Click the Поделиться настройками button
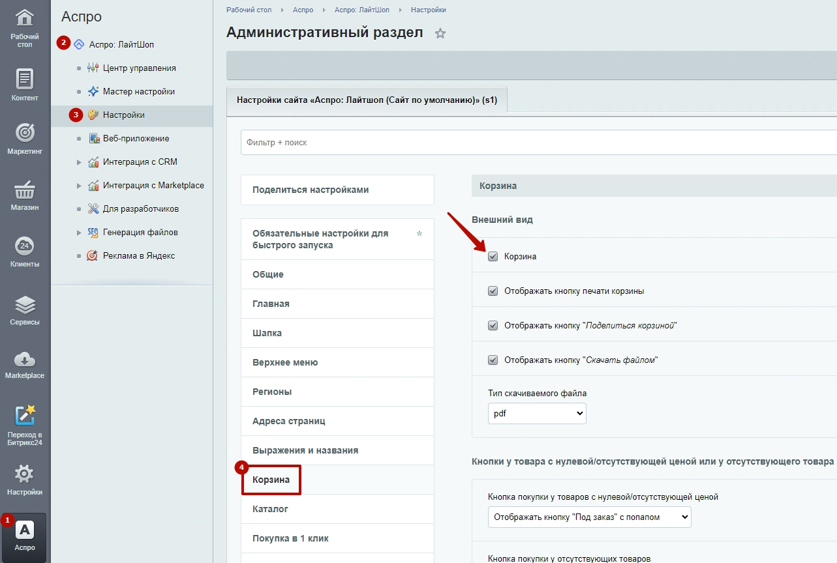Screen dimensions: 837x563 coord(337,190)
